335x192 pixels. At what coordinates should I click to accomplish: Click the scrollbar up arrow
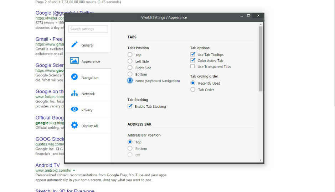[x=261, y=25]
